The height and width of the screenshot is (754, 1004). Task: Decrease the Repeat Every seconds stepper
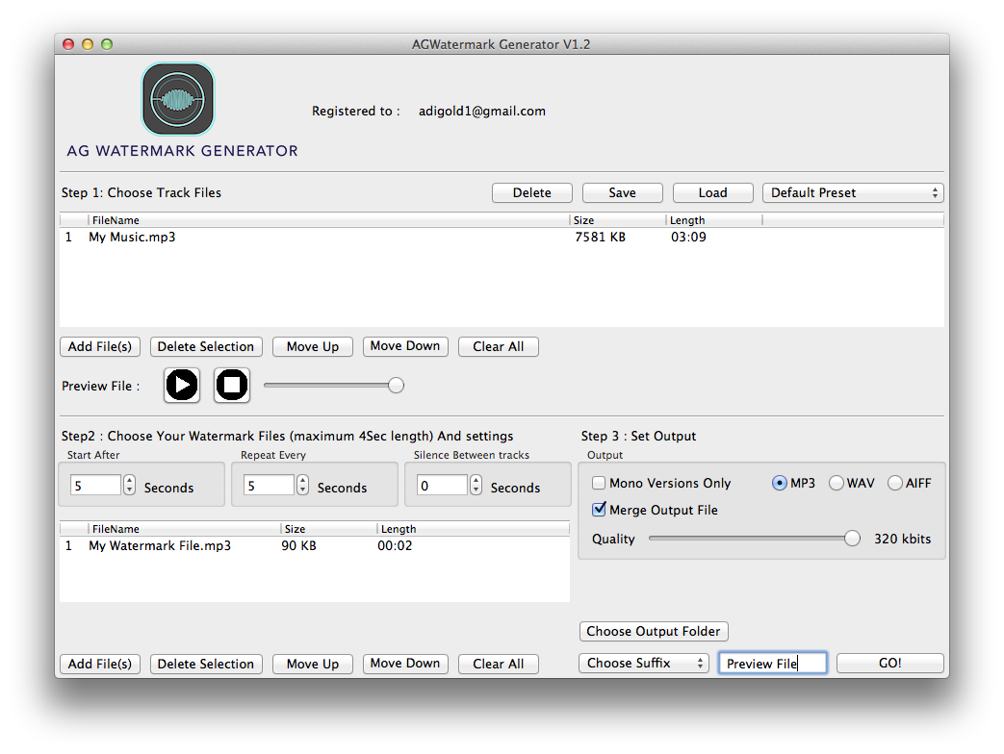302,490
